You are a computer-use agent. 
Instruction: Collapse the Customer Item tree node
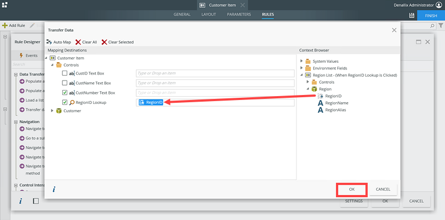click(x=46, y=58)
